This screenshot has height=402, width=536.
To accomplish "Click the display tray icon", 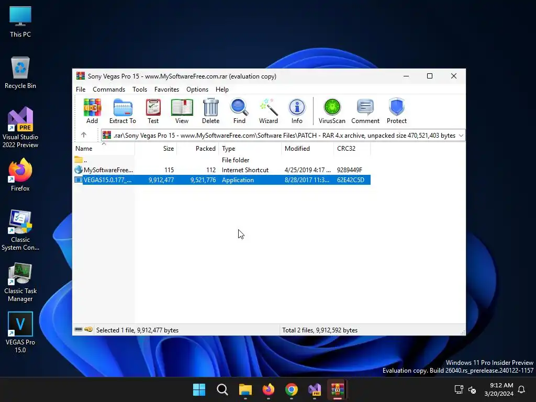I will pos(459,389).
